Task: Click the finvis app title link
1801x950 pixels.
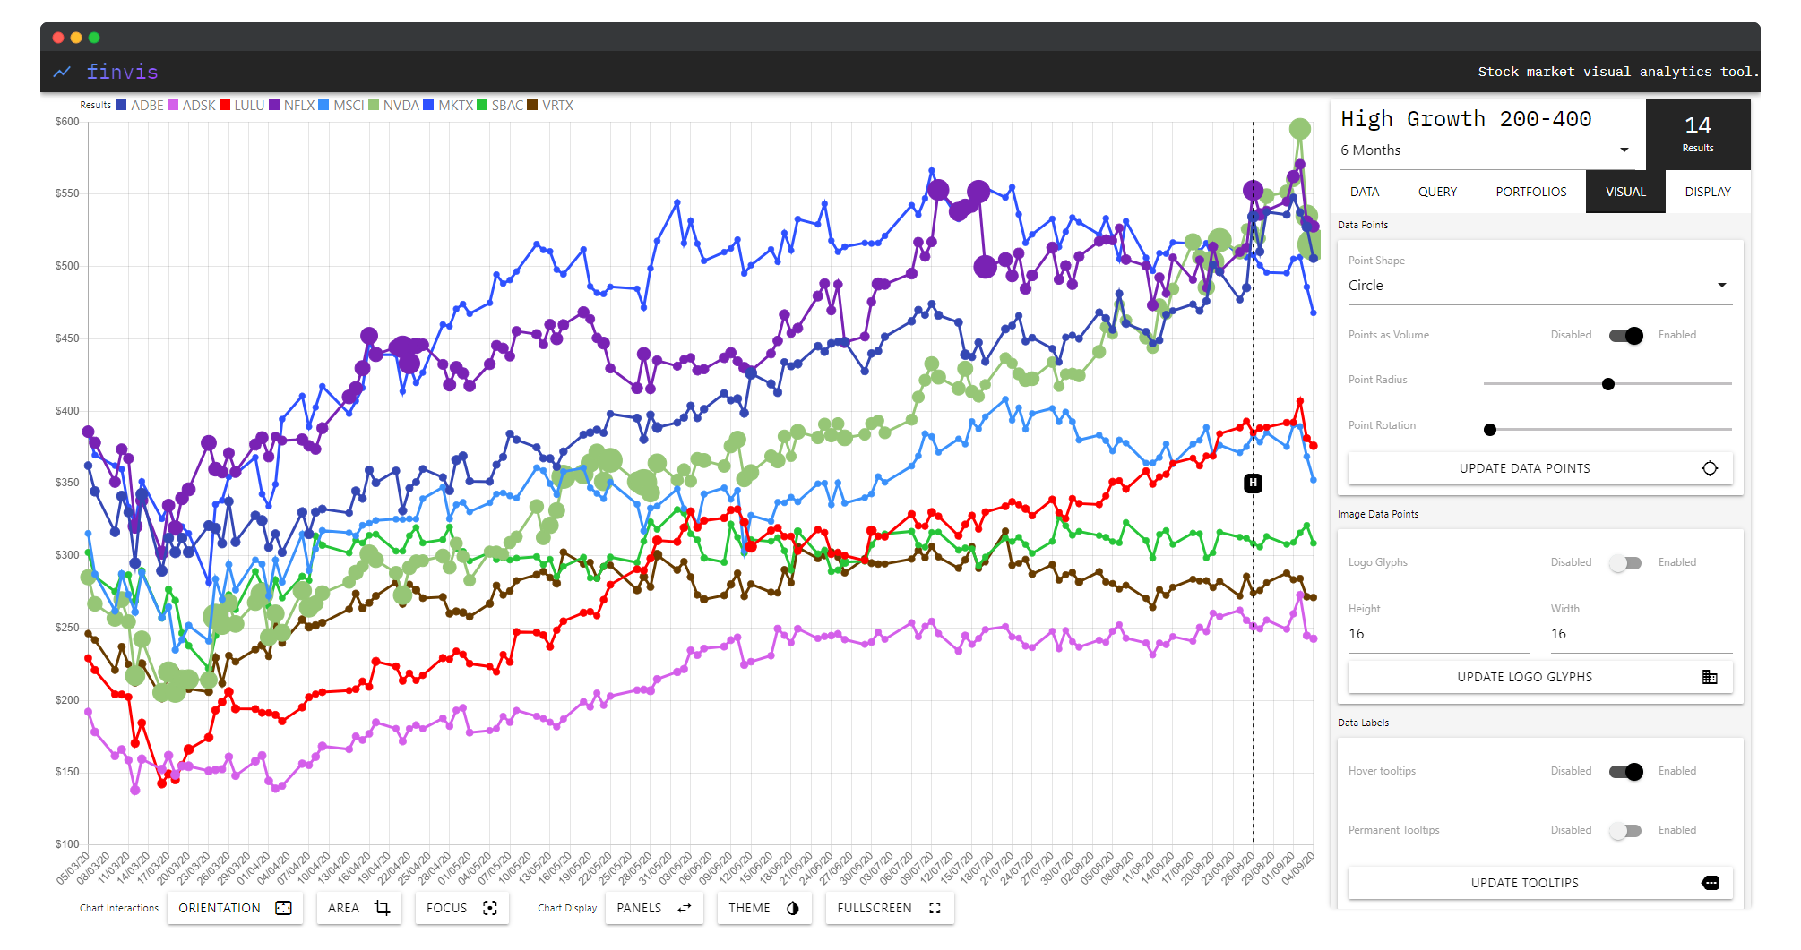Action: [122, 72]
